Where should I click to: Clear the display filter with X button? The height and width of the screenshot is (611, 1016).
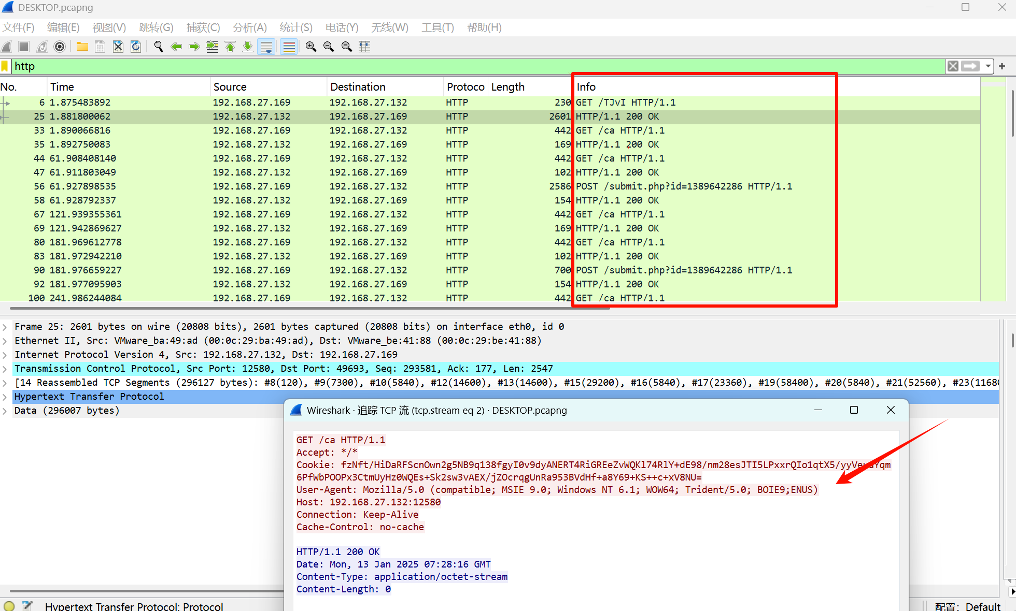(953, 66)
